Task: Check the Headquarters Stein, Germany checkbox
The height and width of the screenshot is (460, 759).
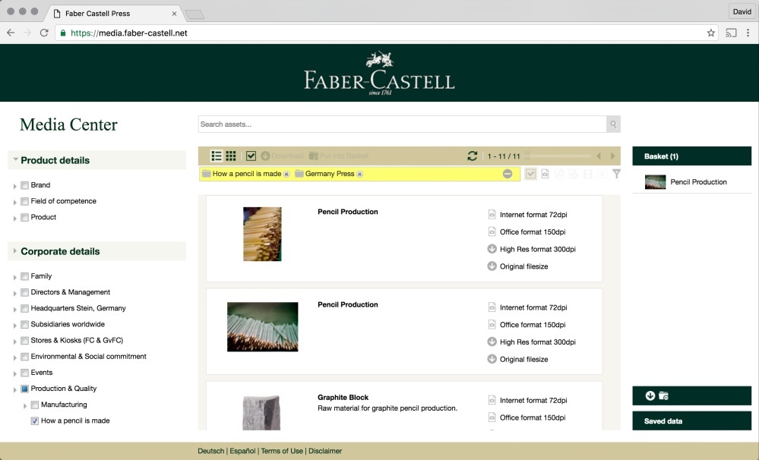Action: coord(24,309)
